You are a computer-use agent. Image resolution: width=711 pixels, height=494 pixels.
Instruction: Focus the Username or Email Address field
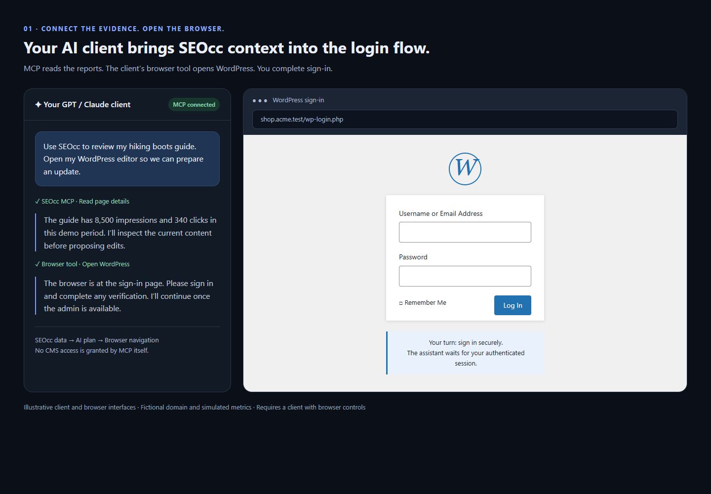(x=465, y=232)
